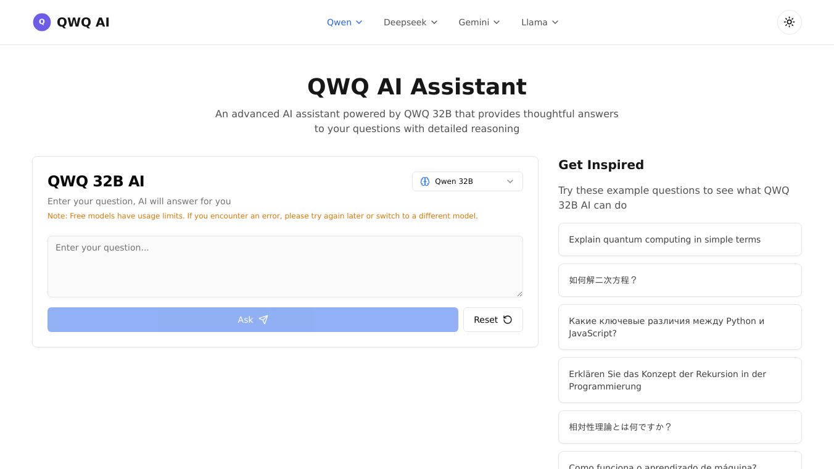
Task: Open the Qwen navigation menu
Action: [345, 22]
